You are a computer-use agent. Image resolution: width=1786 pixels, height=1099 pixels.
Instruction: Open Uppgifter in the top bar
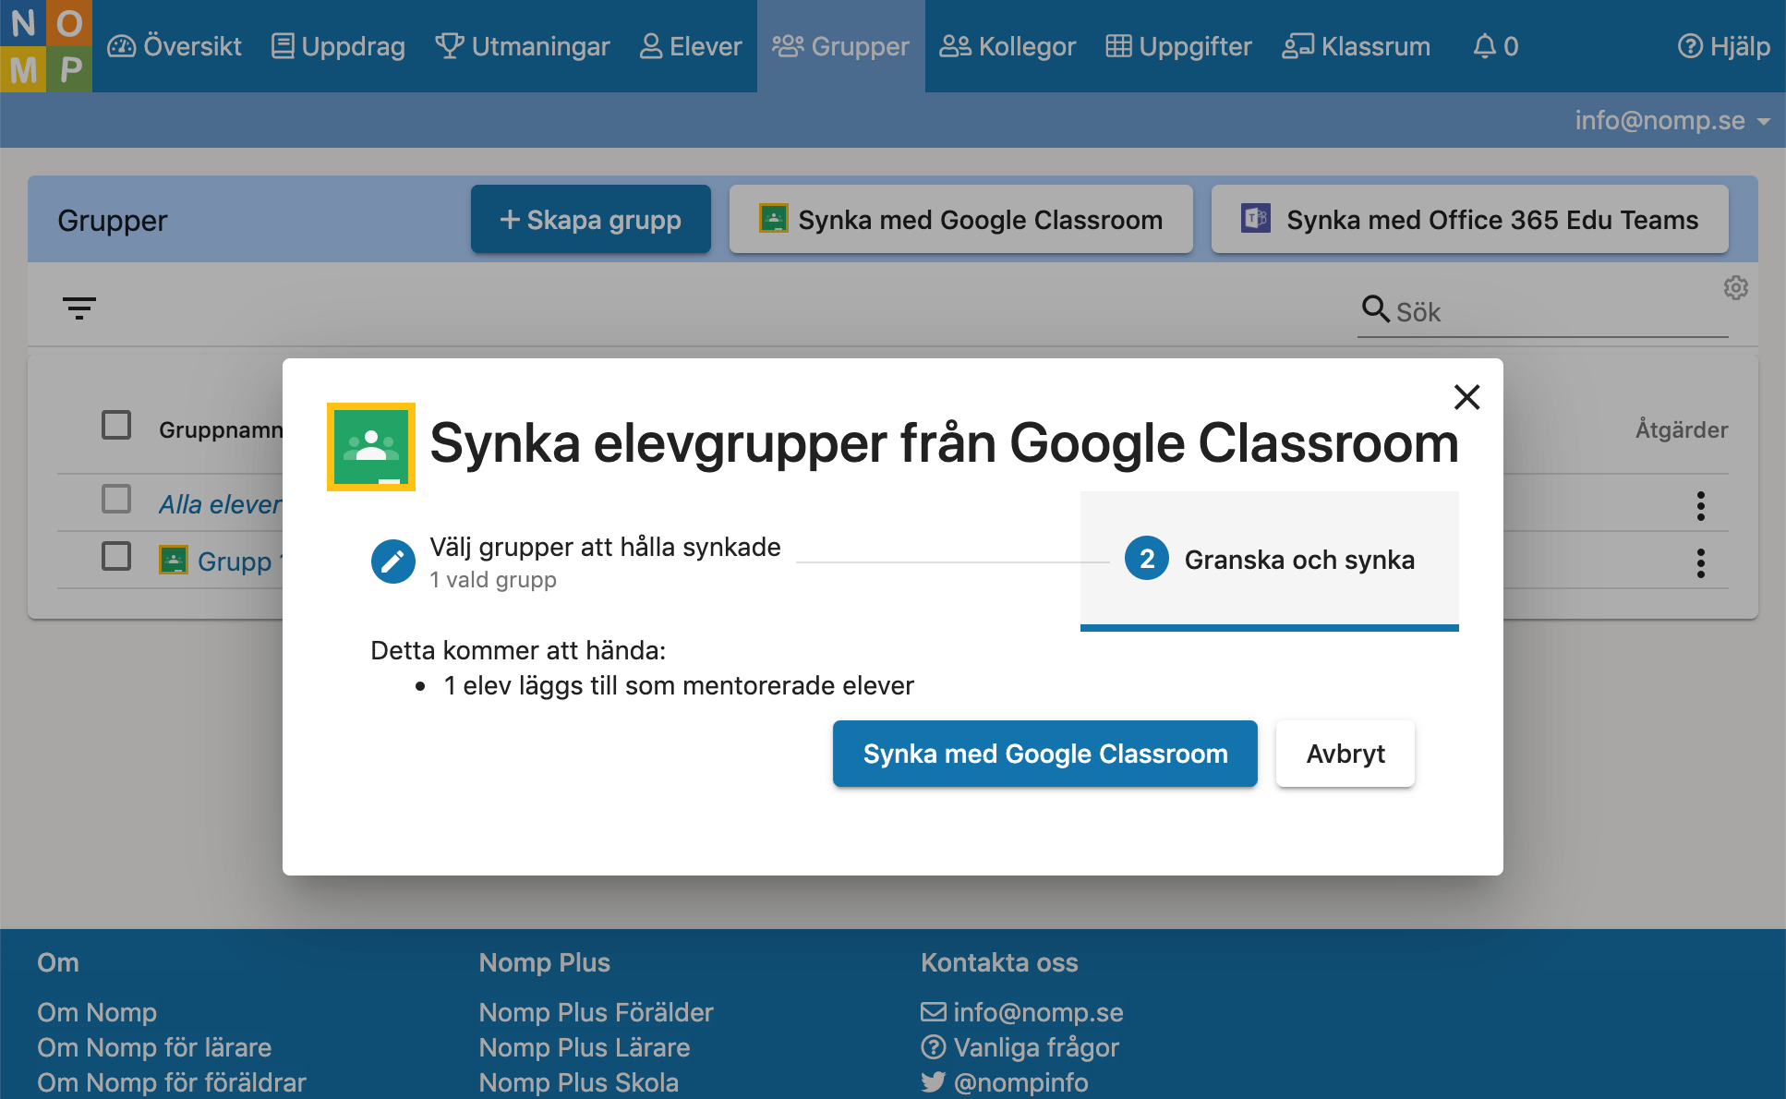[x=1179, y=46]
